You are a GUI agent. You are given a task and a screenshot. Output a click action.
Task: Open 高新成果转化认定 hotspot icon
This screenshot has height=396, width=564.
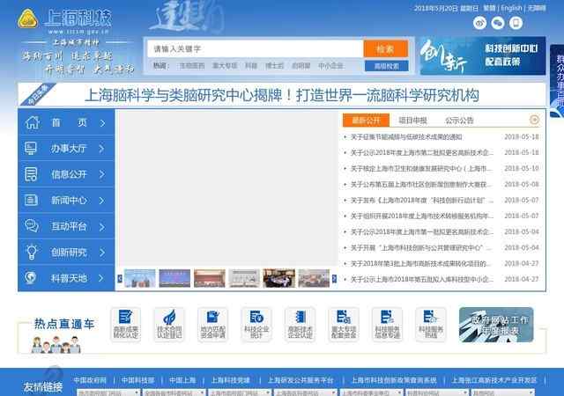pyautogui.click(x=125, y=325)
